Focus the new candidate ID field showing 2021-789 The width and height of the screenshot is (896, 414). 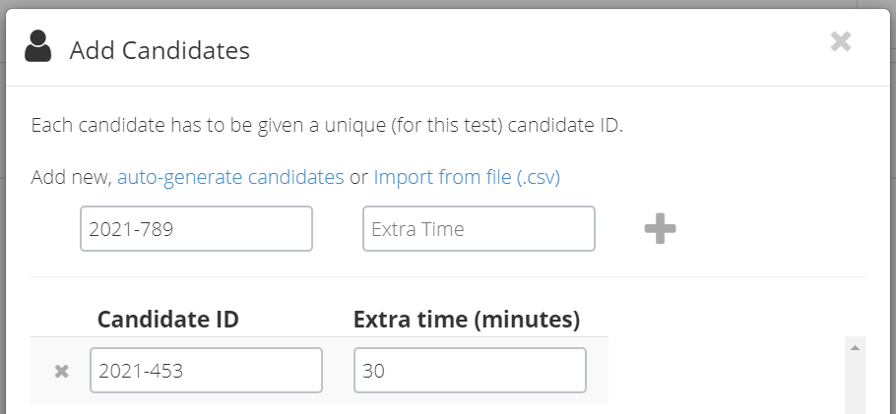[196, 228]
